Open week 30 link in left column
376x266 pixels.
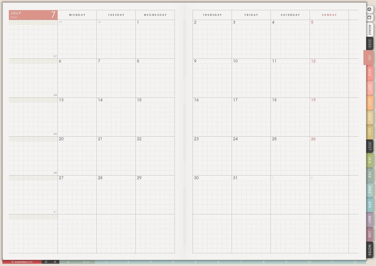pyautogui.click(x=55, y=173)
